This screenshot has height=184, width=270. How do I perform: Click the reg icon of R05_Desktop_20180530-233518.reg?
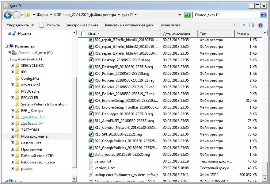pyautogui.click(x=91, y=60)
